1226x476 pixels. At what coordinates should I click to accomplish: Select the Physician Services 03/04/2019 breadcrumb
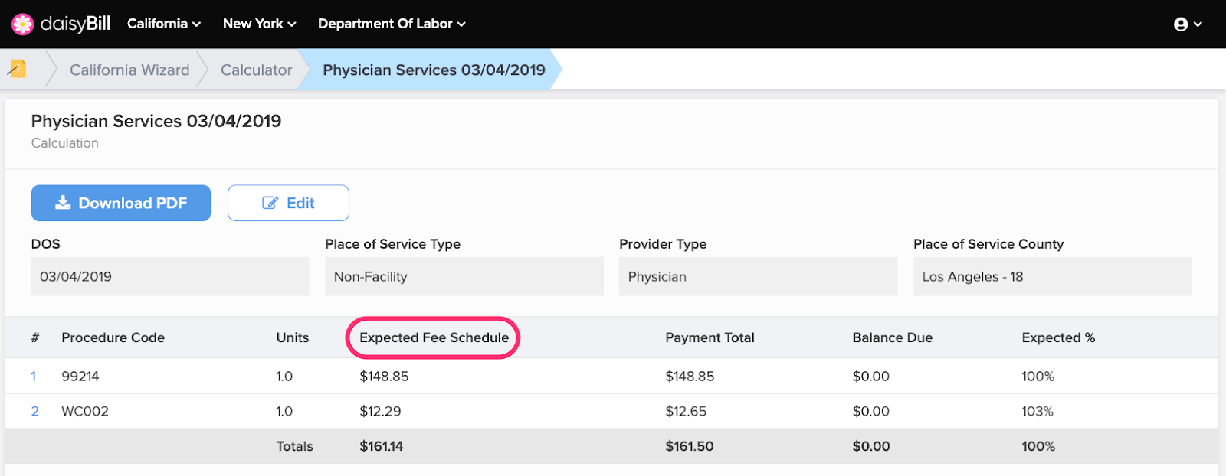click(x=434, y=70)
